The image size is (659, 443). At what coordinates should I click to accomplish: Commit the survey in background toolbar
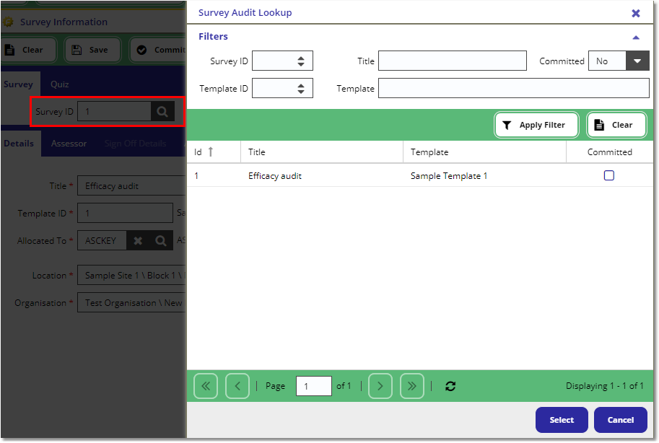pos(159,50)
